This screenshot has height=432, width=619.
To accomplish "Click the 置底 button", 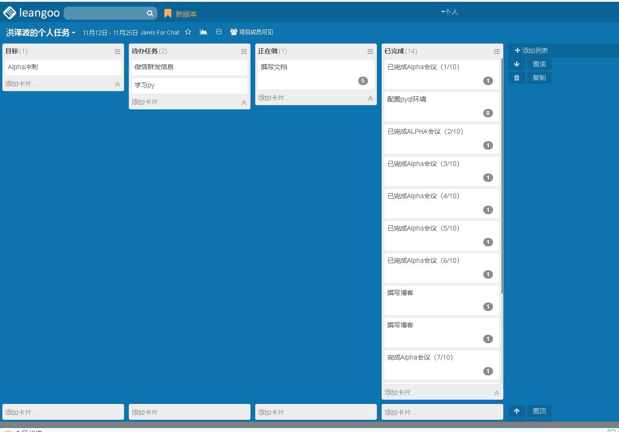I will [x=539, y=64].
